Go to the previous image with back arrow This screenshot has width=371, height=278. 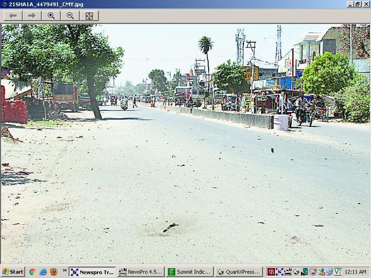13,16
